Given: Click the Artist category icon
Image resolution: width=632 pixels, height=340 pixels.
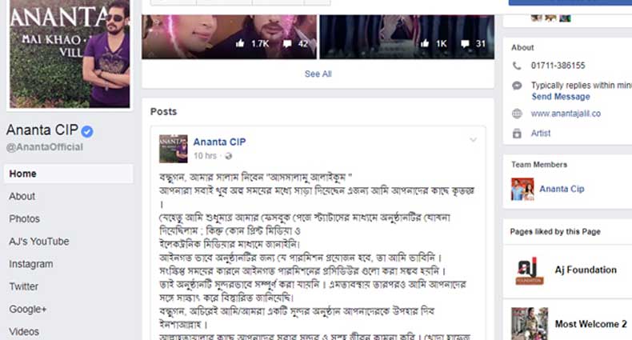Looking at the screenshot, I should pyautogui.click(x=517, y=134).
